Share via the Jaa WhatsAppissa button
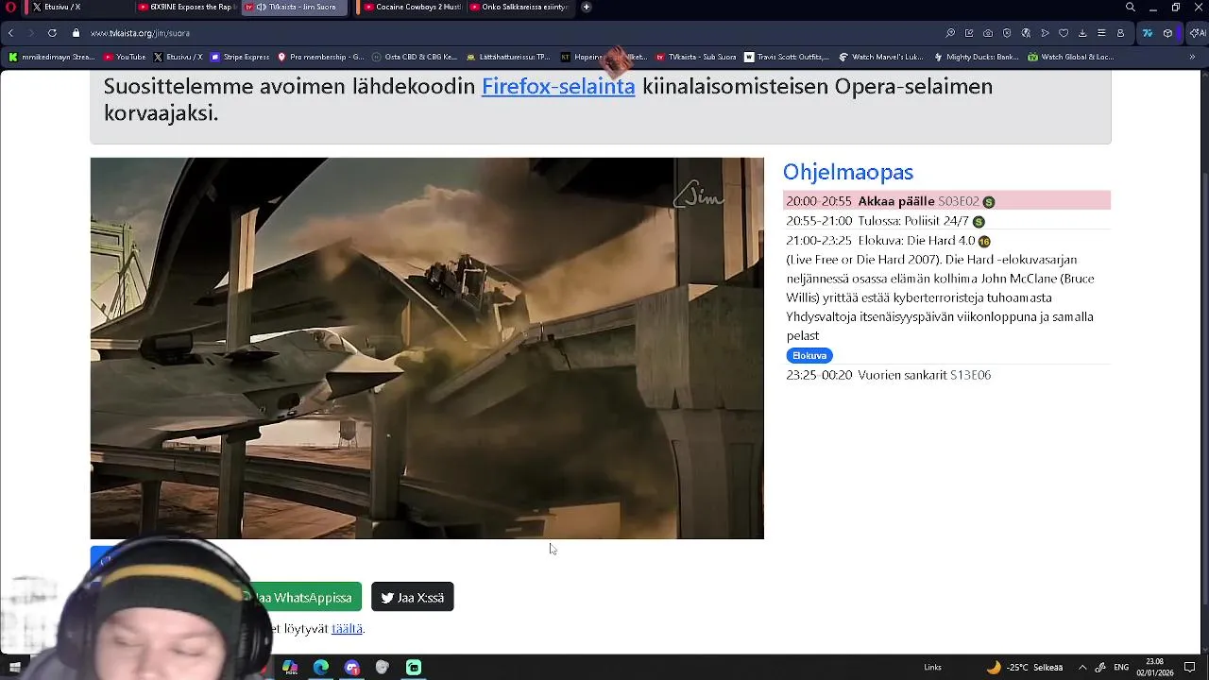1209x680 pixels. tap(301, 597)
